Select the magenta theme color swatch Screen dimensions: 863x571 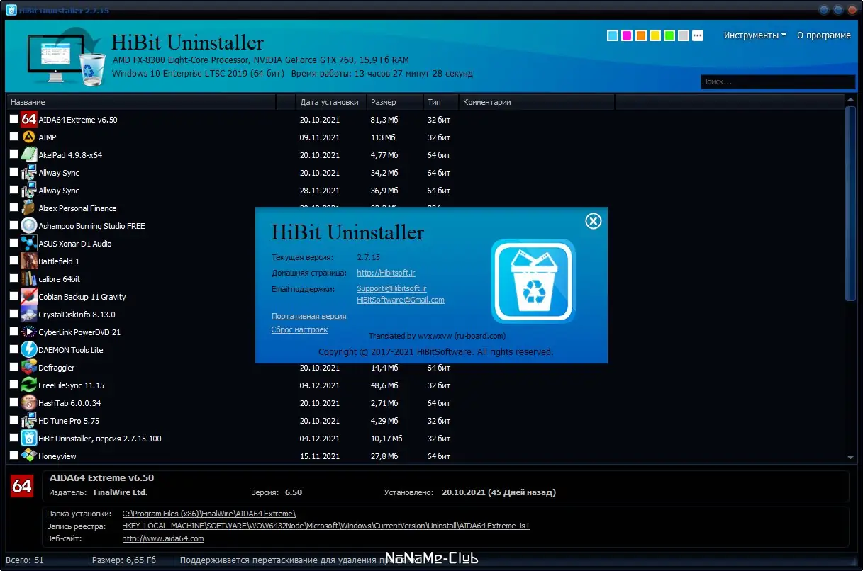[627, 35]
